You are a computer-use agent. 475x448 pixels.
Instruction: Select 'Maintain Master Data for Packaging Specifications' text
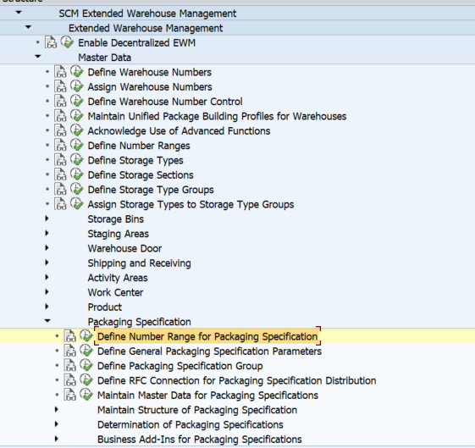click(207, 395)
